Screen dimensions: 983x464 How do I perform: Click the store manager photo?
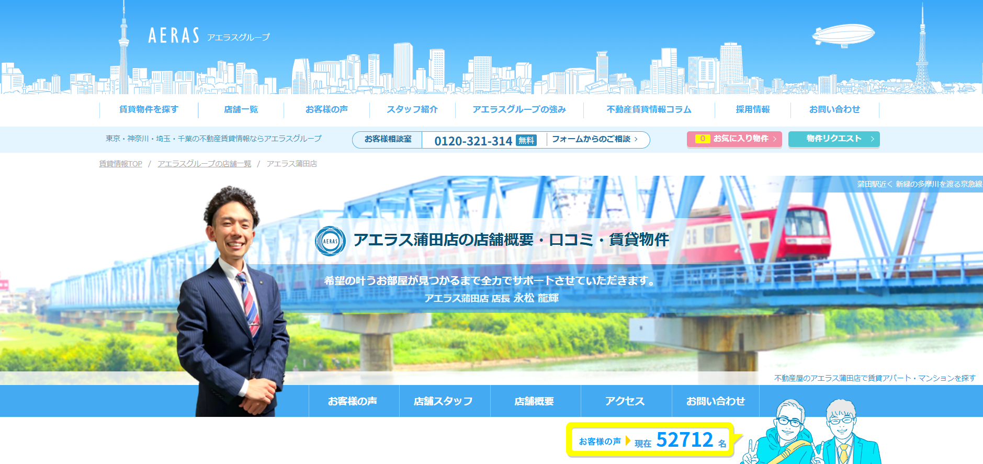233,302
